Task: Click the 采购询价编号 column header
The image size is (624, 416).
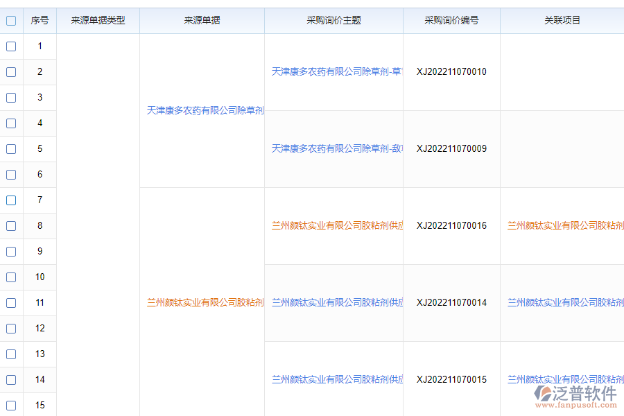Action: pos(451,21)
